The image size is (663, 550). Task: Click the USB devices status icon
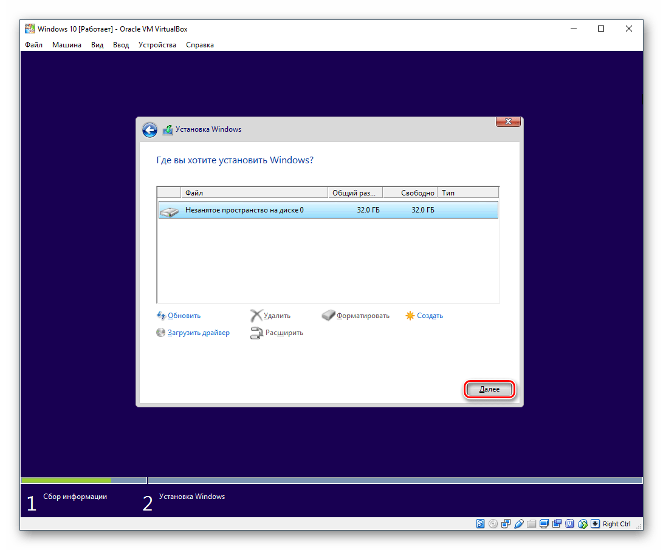tap(519, 524)
